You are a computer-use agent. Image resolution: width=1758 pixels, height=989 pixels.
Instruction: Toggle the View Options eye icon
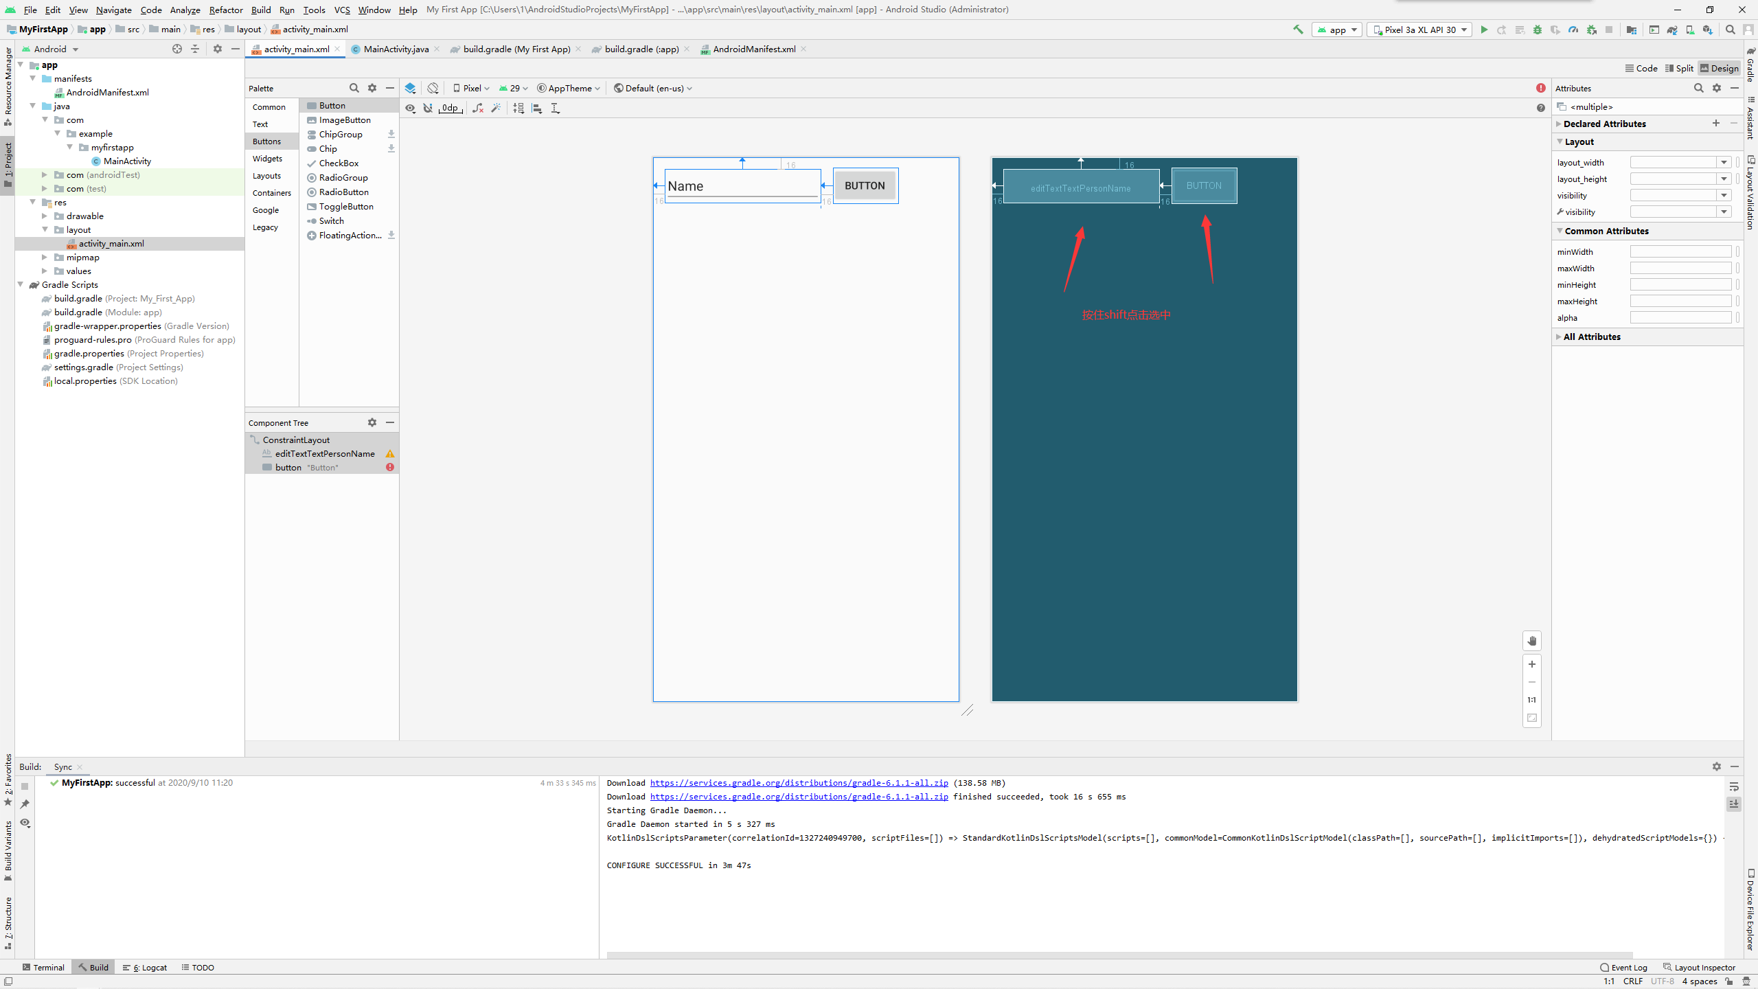pyautogui.click(x=410, y=108)
